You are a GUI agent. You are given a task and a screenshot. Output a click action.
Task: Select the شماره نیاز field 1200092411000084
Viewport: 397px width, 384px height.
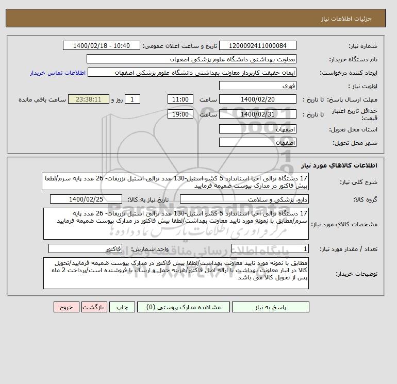coord(257,45)
